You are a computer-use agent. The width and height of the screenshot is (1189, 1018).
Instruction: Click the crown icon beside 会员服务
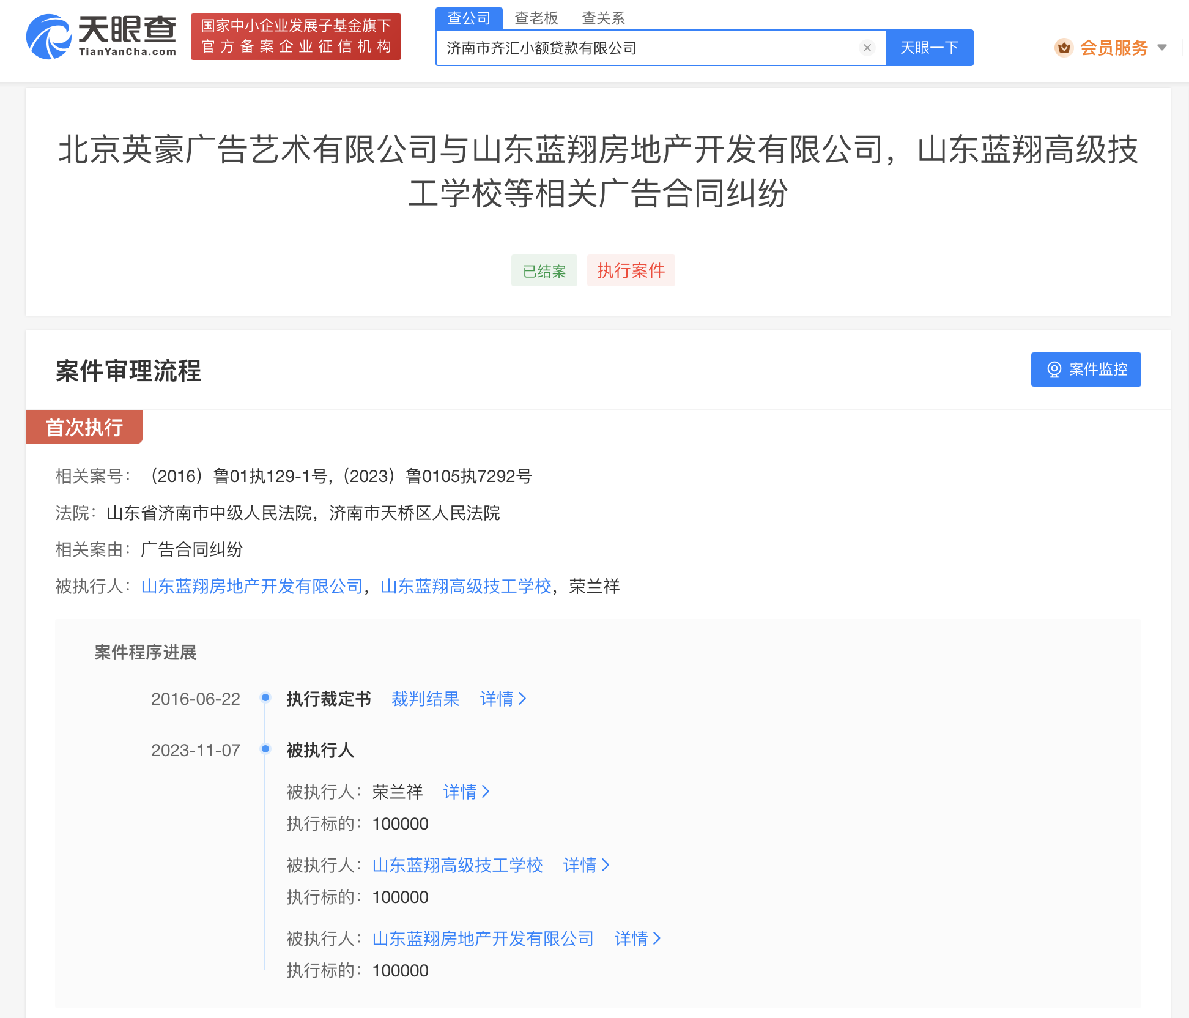pyautogui.click(x=1064, y=47)
